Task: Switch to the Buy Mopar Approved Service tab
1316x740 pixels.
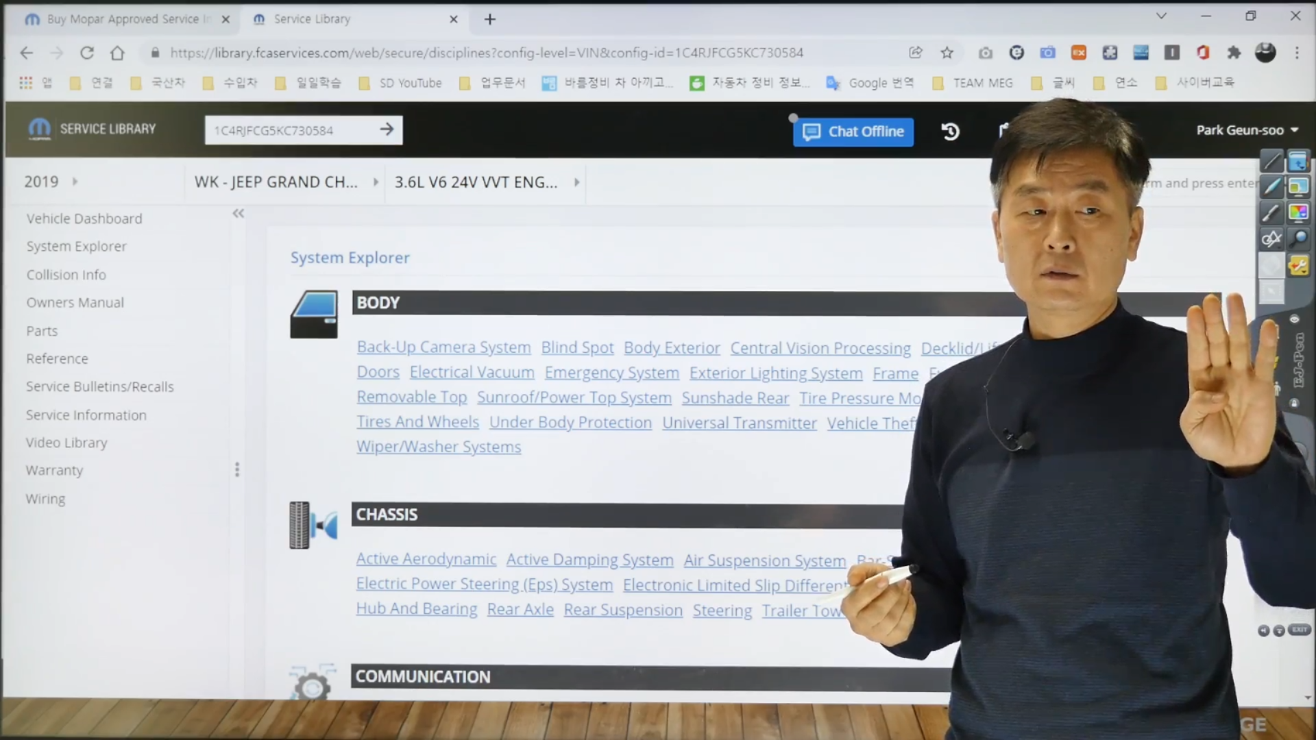Action: 123,19
